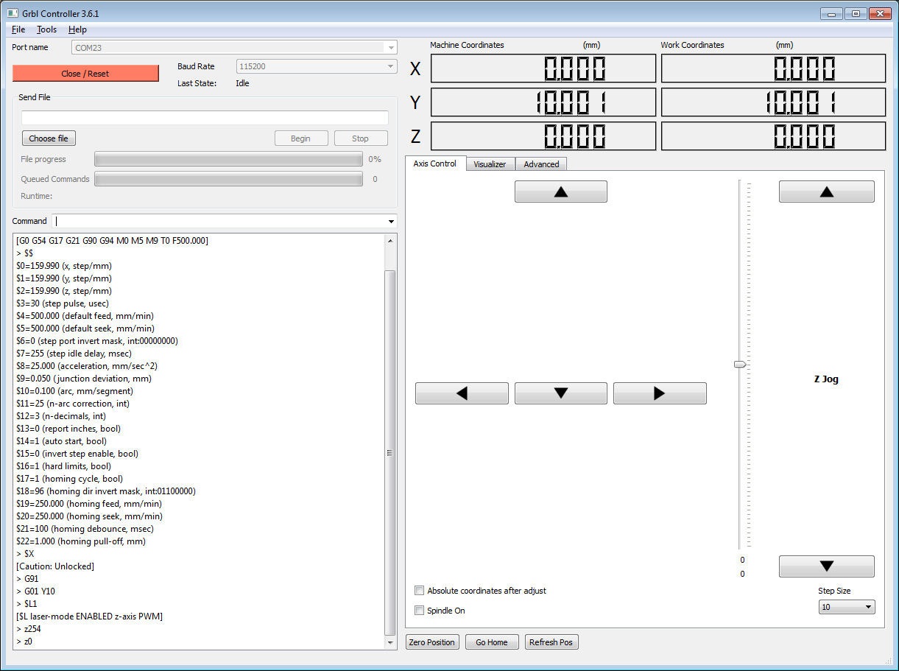Switch to the Advanced tab
This screenshot has height=671, width=899.
(x=541, y=164)
